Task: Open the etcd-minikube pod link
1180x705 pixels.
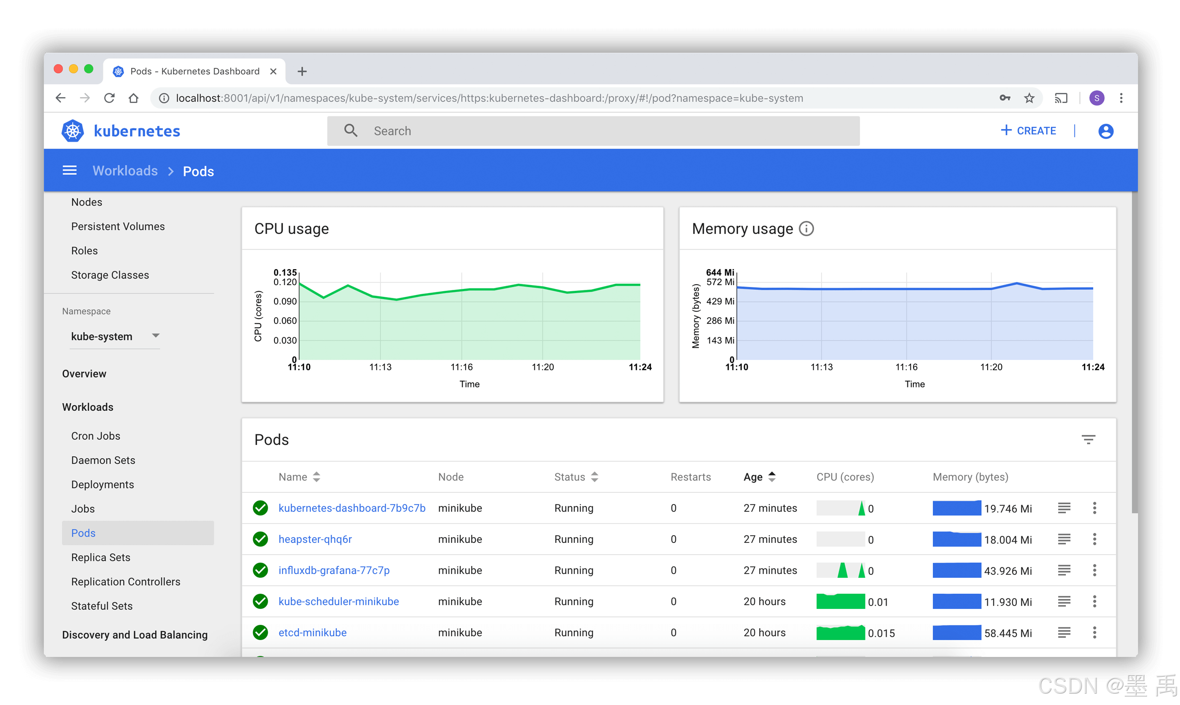Action: click(312, 633)
